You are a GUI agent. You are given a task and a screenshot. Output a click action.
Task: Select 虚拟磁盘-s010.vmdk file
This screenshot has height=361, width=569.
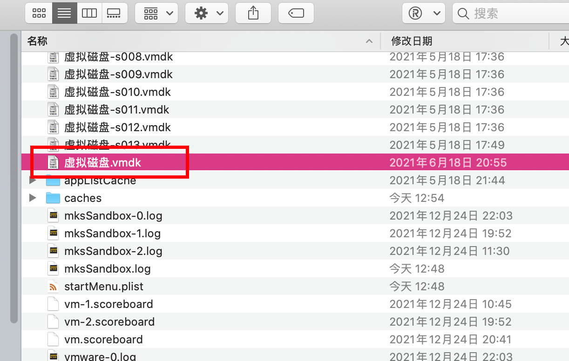coord(295,92)
